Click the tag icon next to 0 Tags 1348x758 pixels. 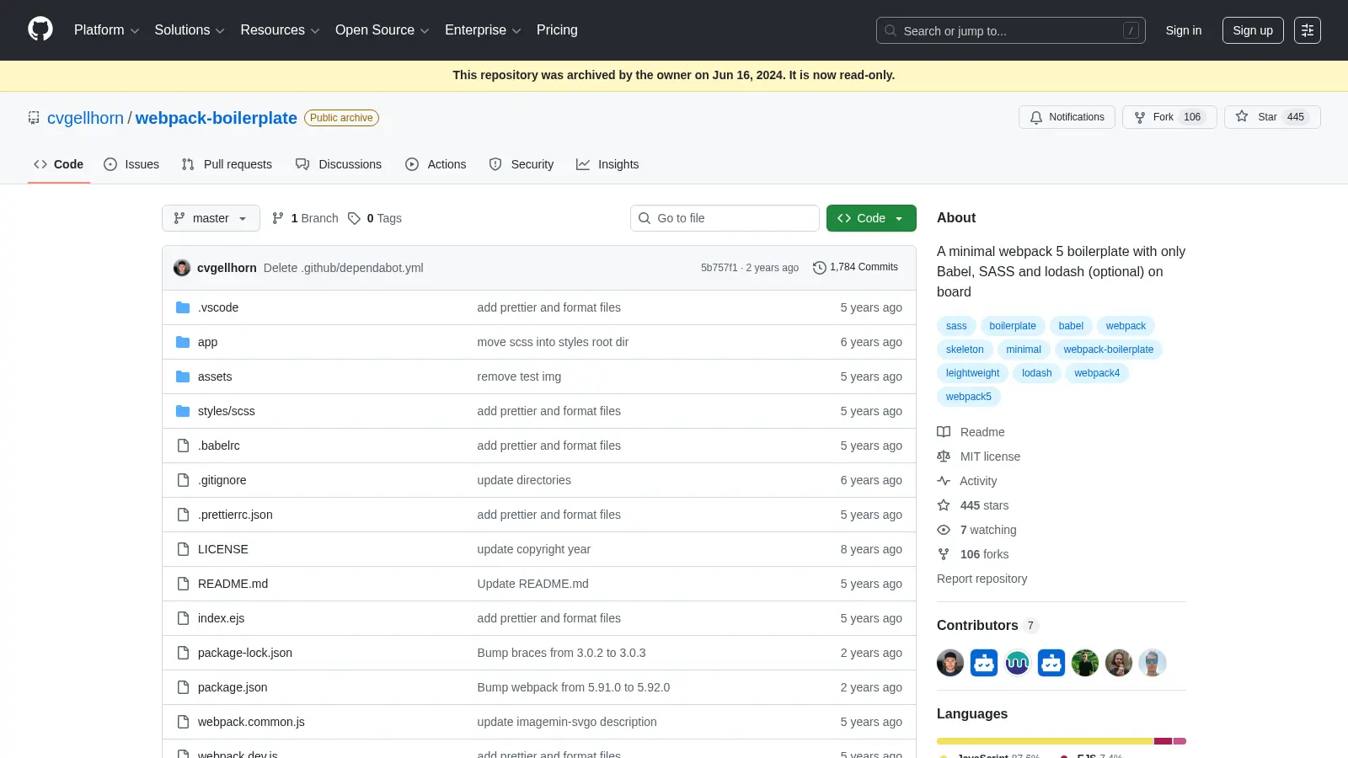354,218
